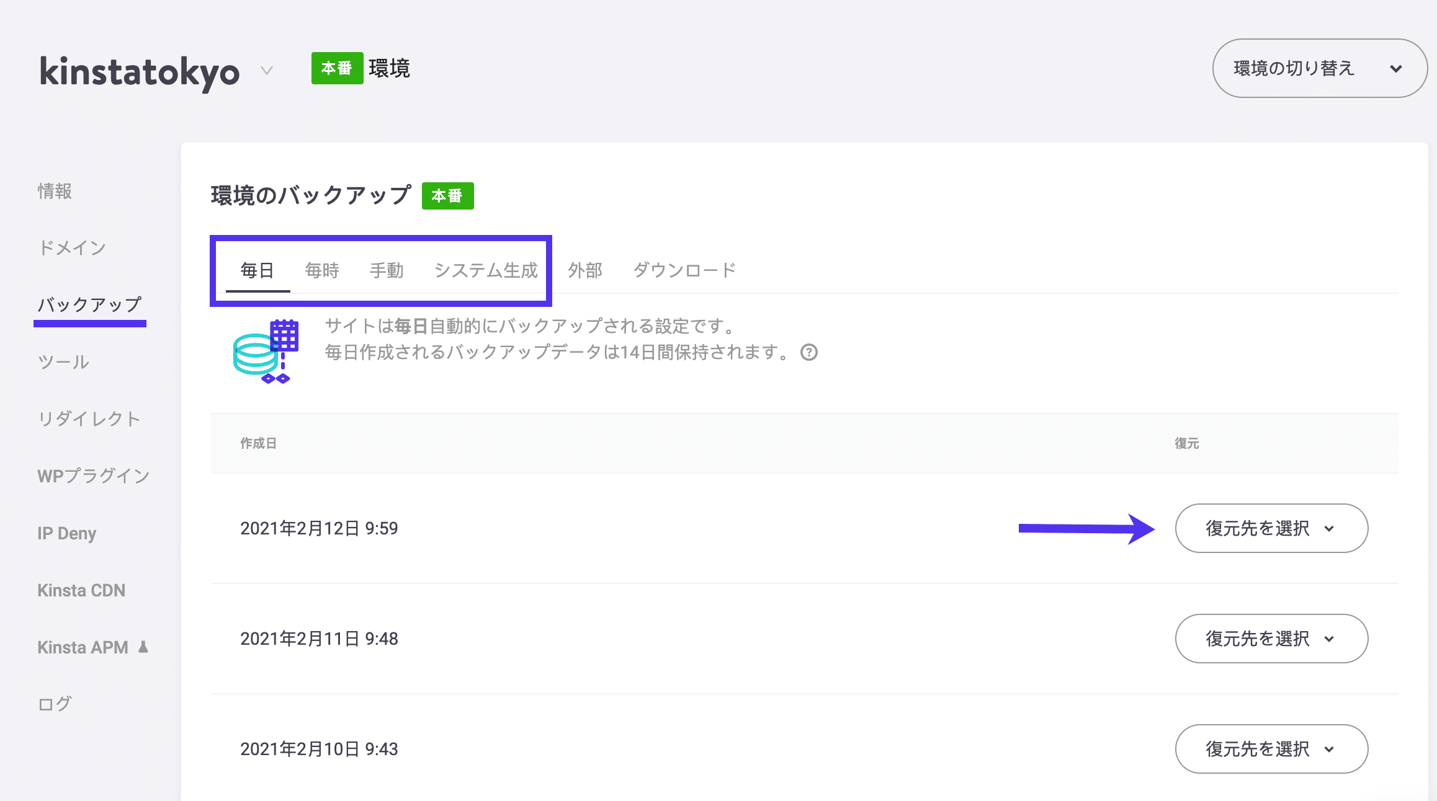This screenshot has width=1437, height=801.
Task: Open the ドメイン section from the sidebar
Action: coord(72,247)
